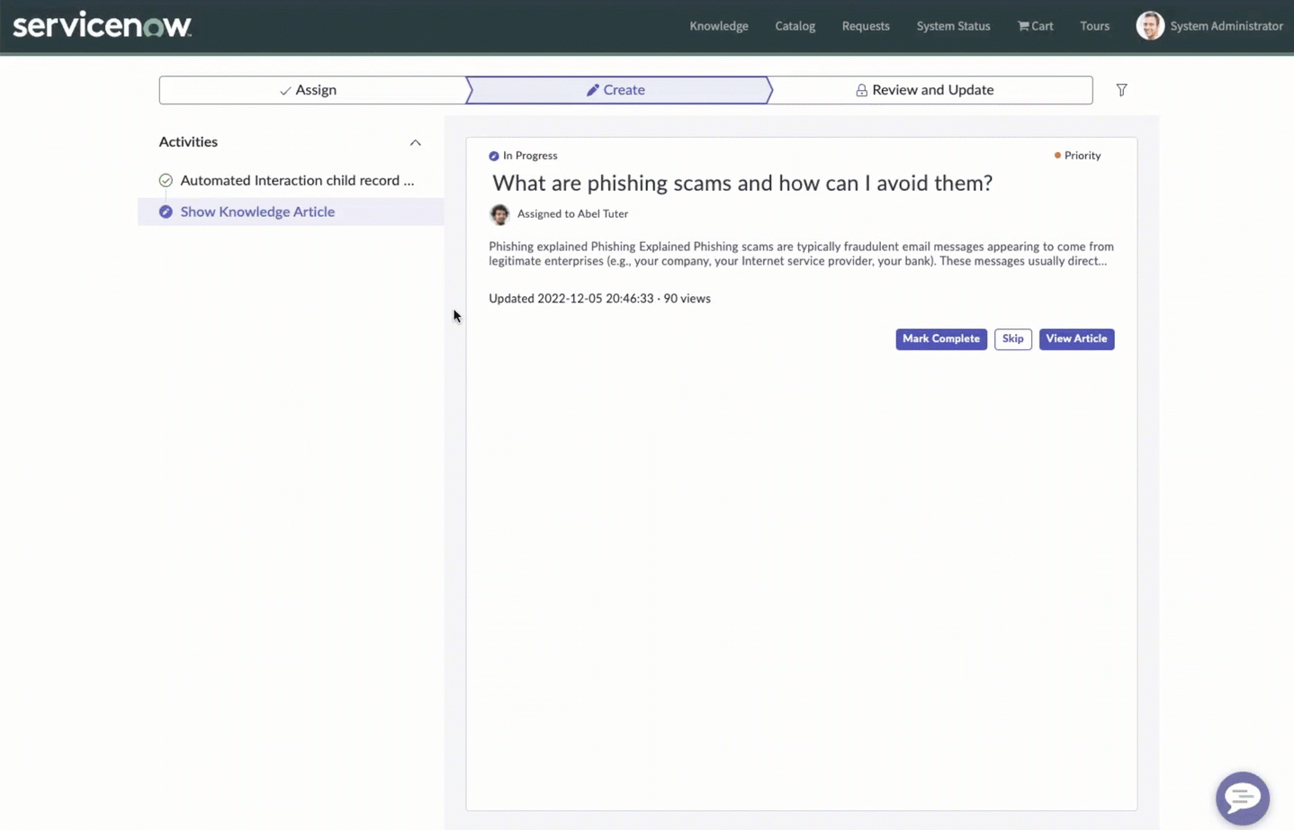Open the Catalog menu item

click(x=795, y=26)
